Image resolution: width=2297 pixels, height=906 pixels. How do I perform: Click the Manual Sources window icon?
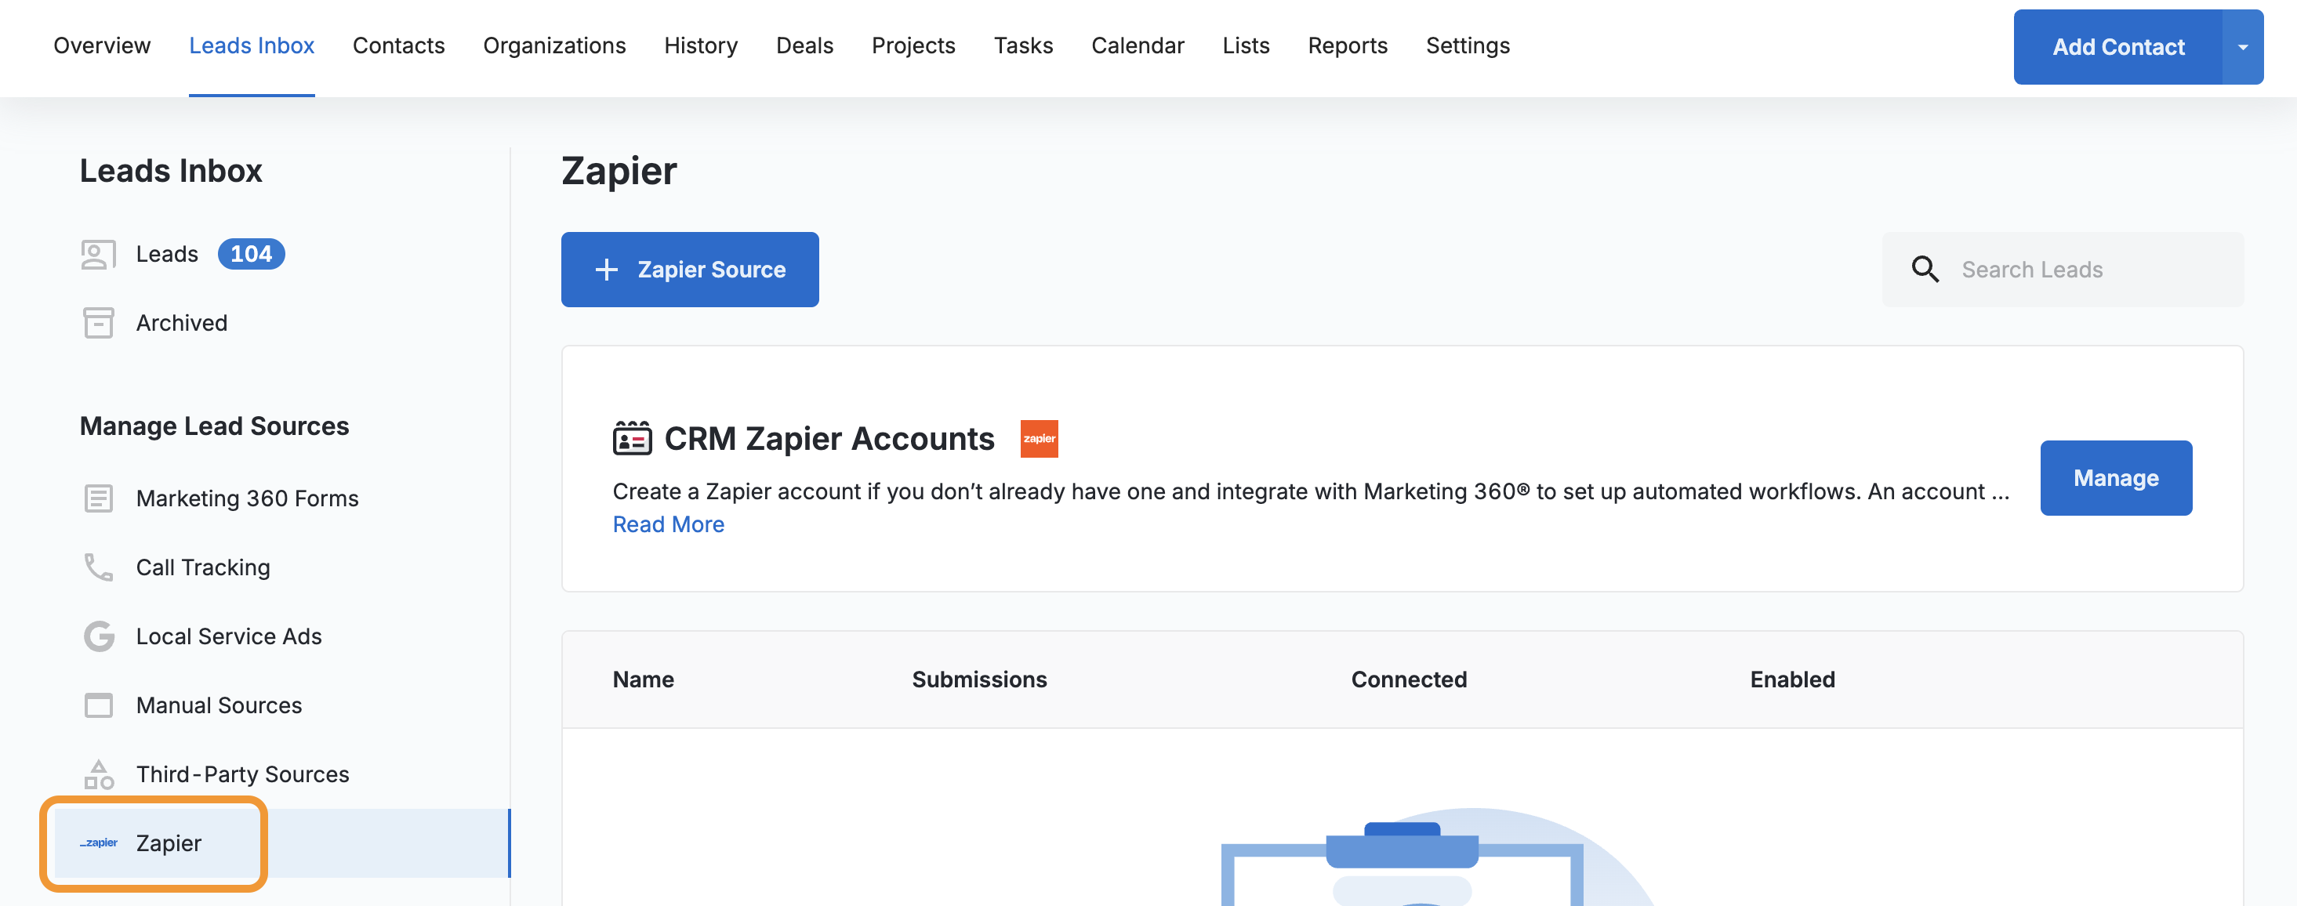point(98,705)
